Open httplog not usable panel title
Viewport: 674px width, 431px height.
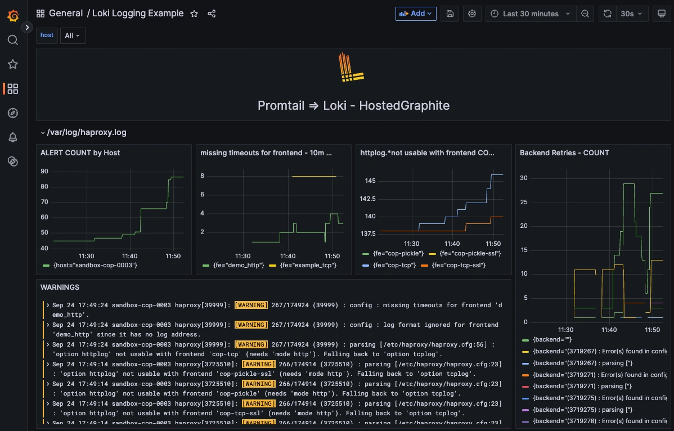(427, 152)
